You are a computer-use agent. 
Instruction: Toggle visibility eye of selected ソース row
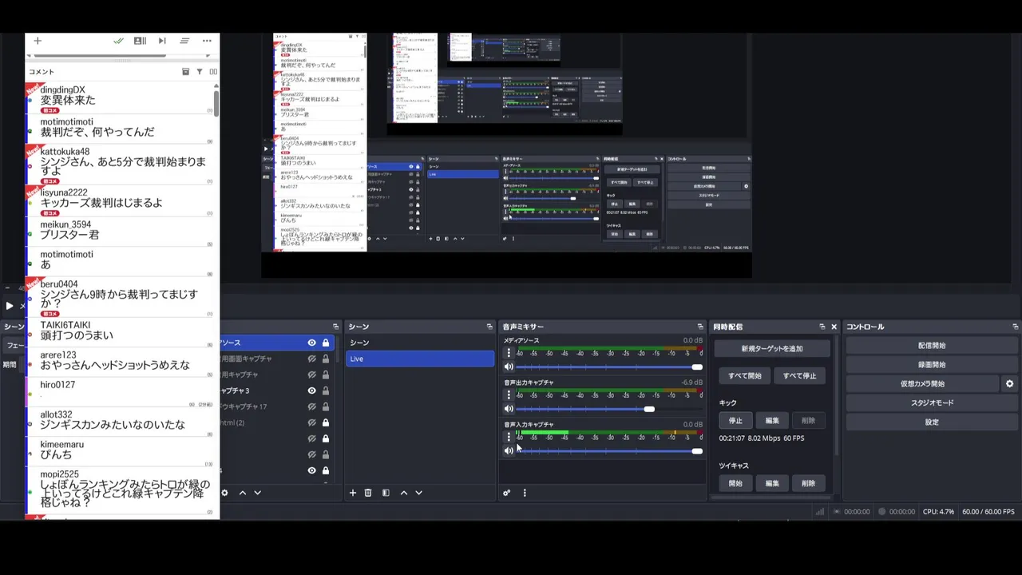pos(312,343)
